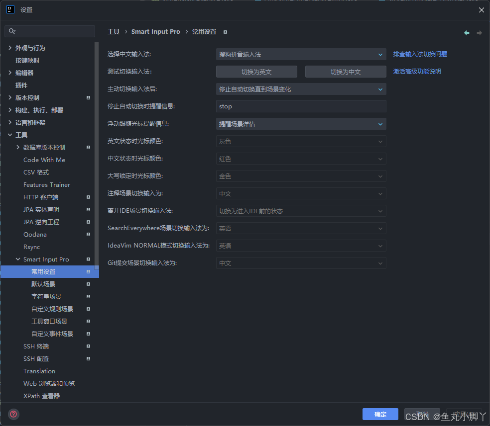The height and width of the screenshot is (426, 490).
Task: Click project icon on 字符串场景 row
Action: (x=89, y=297)
